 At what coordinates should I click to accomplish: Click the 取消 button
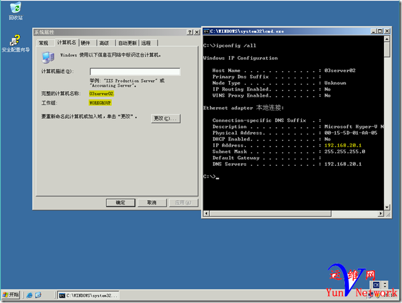[x=152, y=203]
